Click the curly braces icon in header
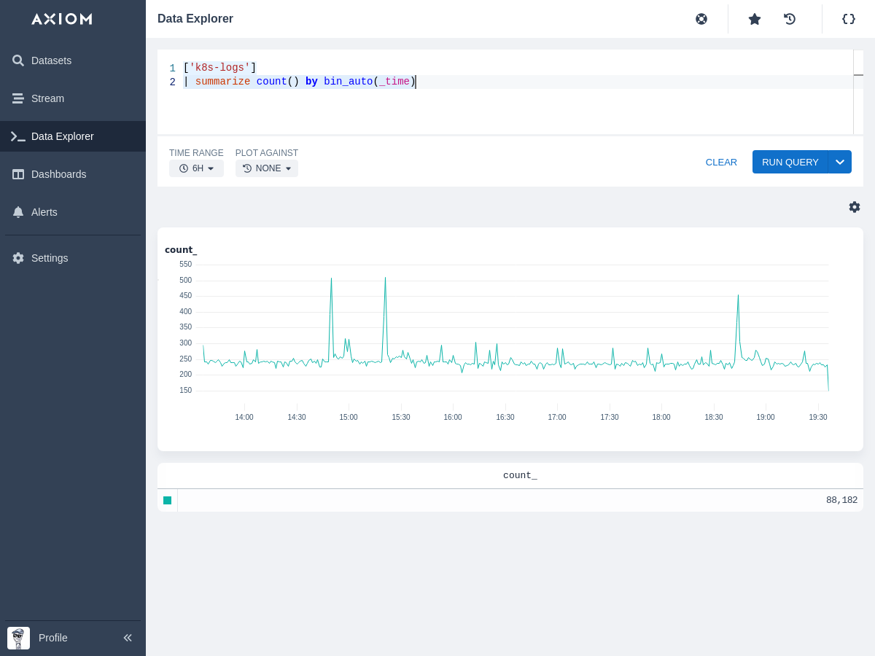This screenshot has width=875, height=656. [x=849, y=19]
